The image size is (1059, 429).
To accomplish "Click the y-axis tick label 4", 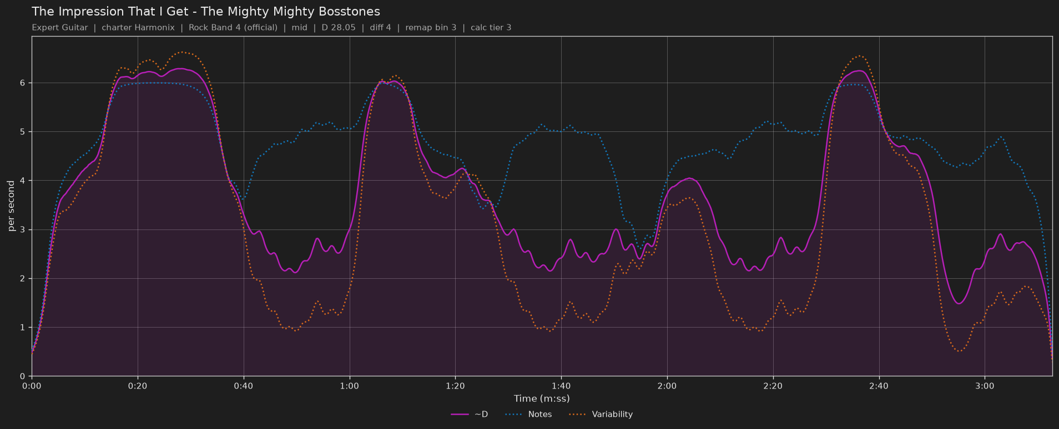I will 23,181.
